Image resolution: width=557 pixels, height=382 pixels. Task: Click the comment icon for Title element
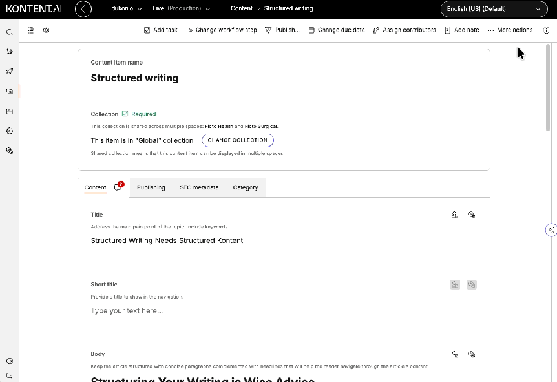472,215
